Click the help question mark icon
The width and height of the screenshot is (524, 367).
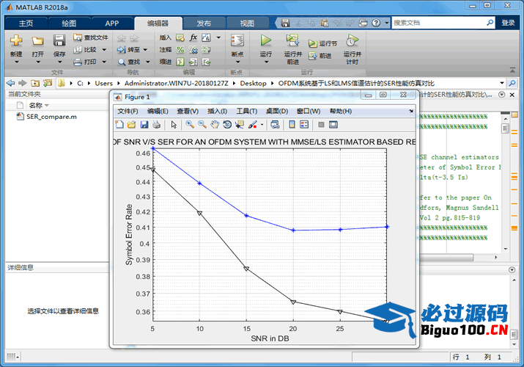[x=376, y=23]
